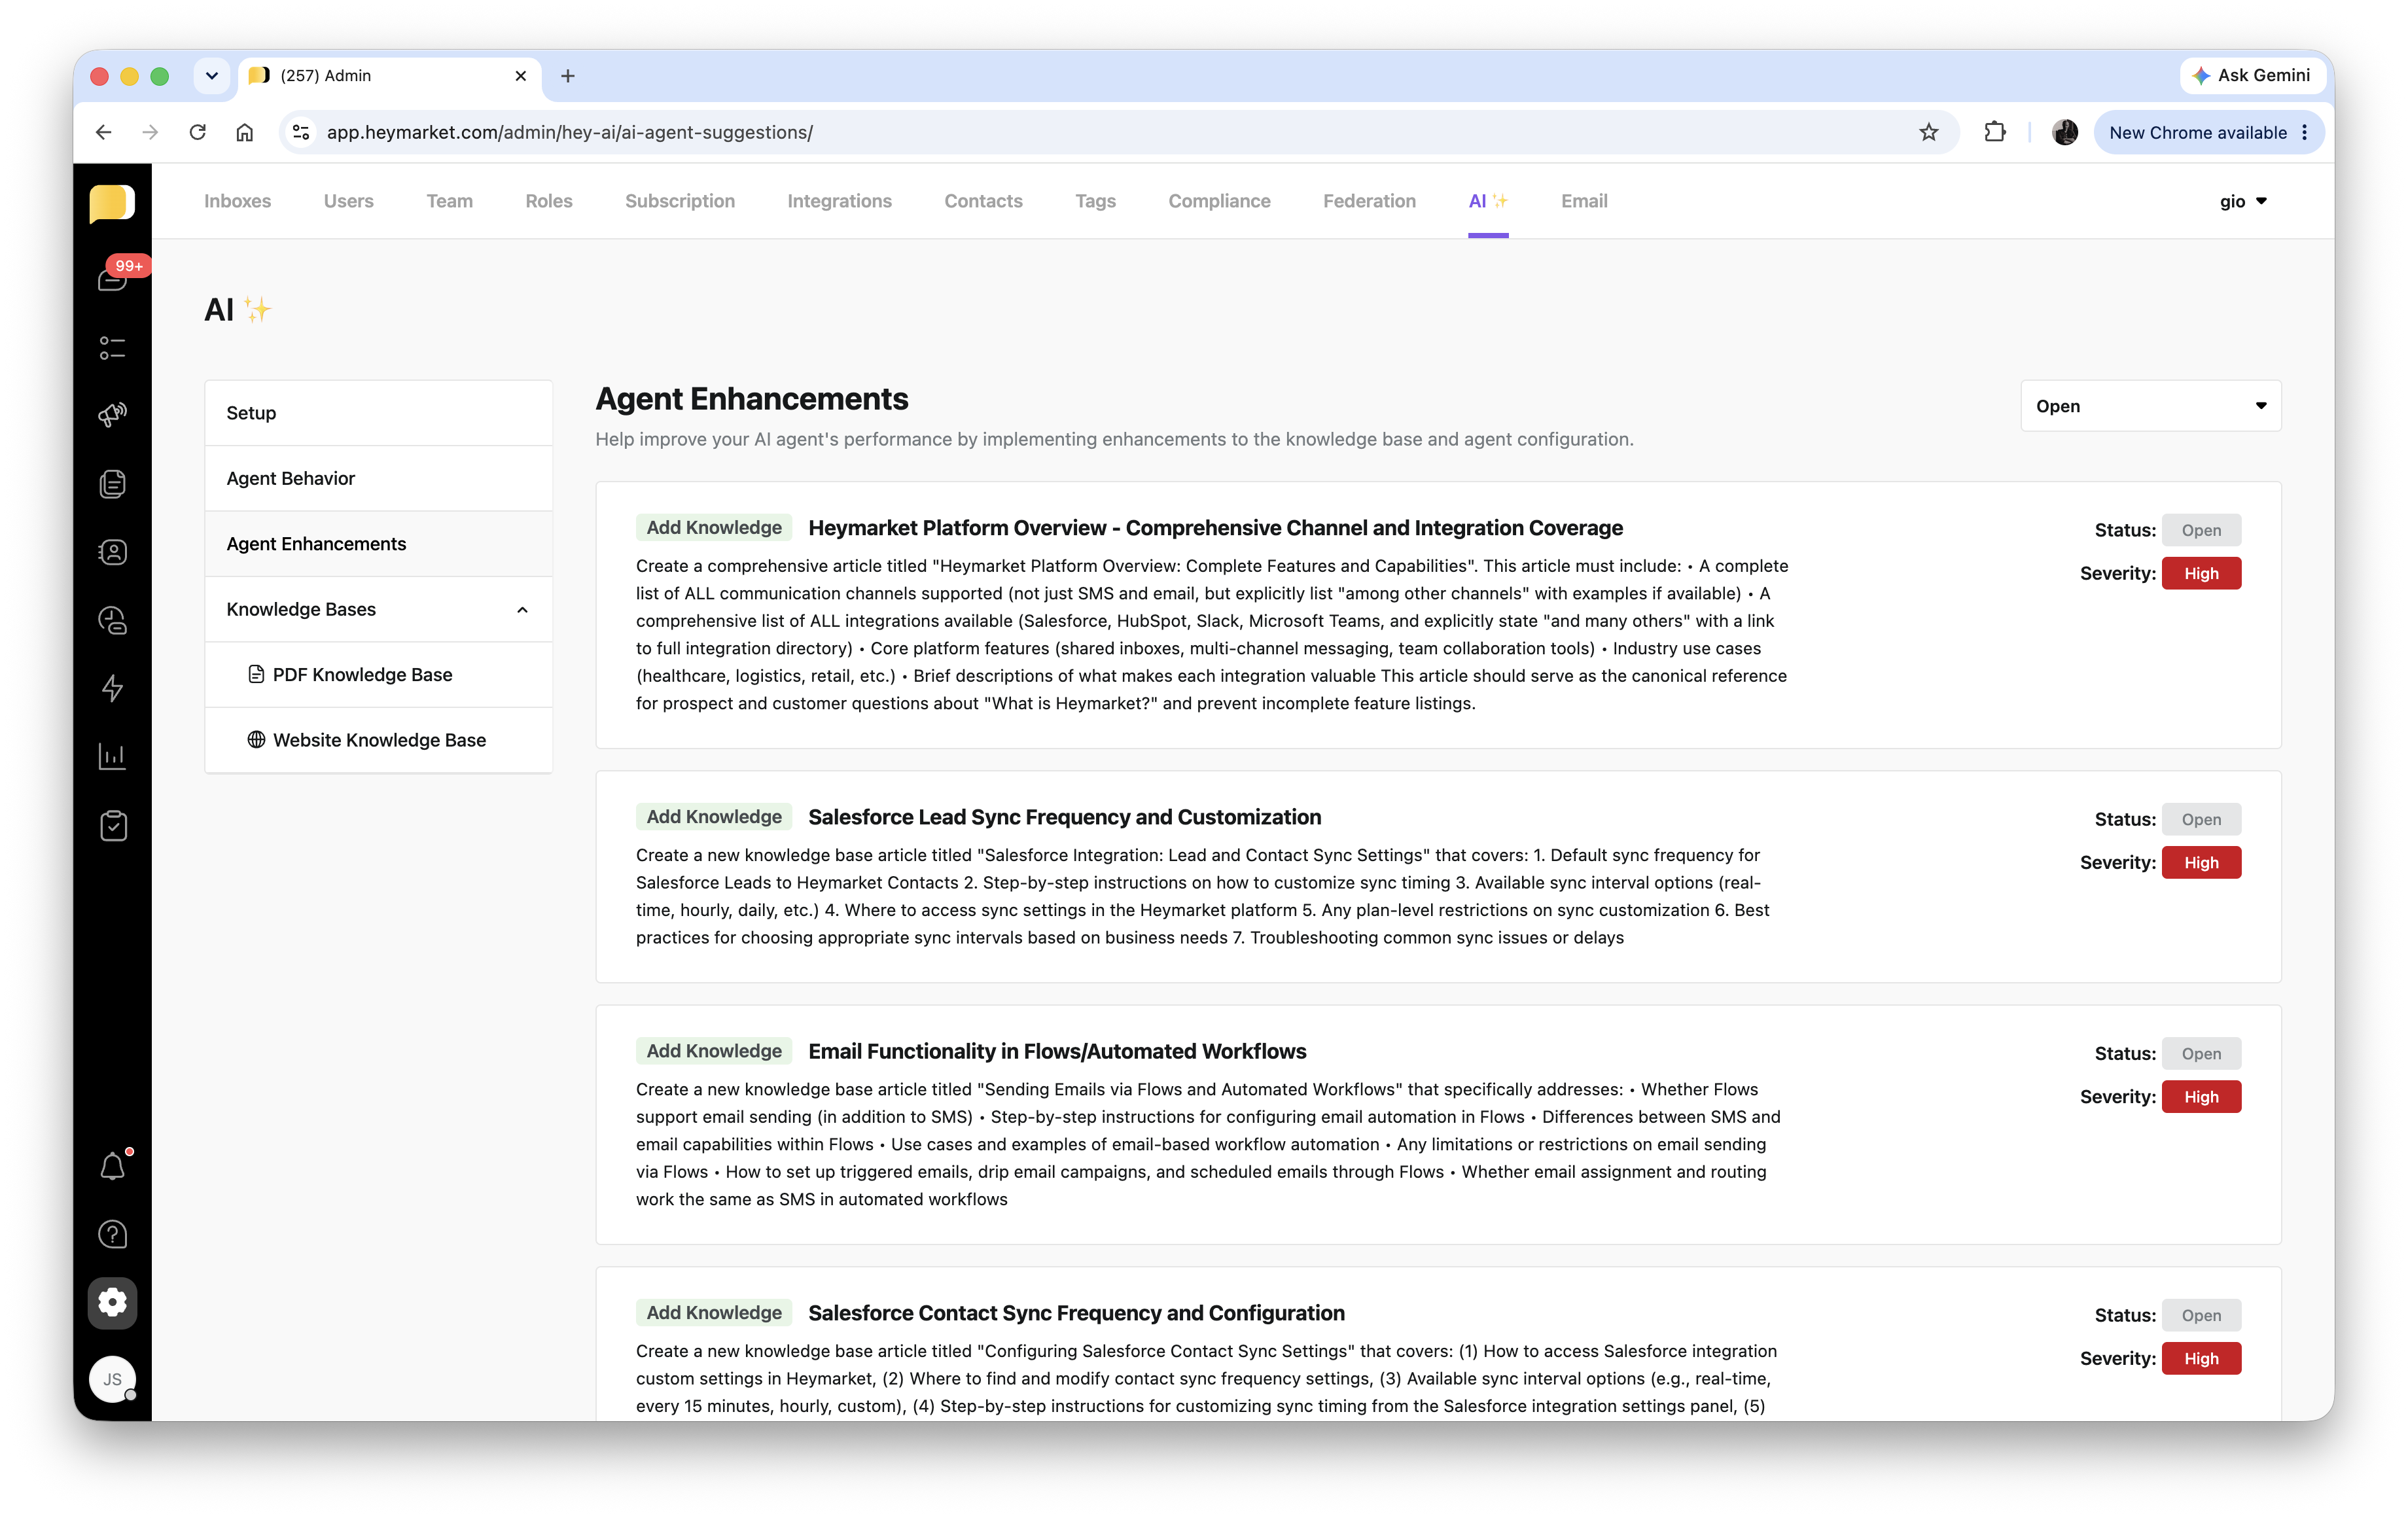The width and height of the screenshot is (2408, 1518).
Task: Open the gio account dropdown
Action: [2242, 201]
